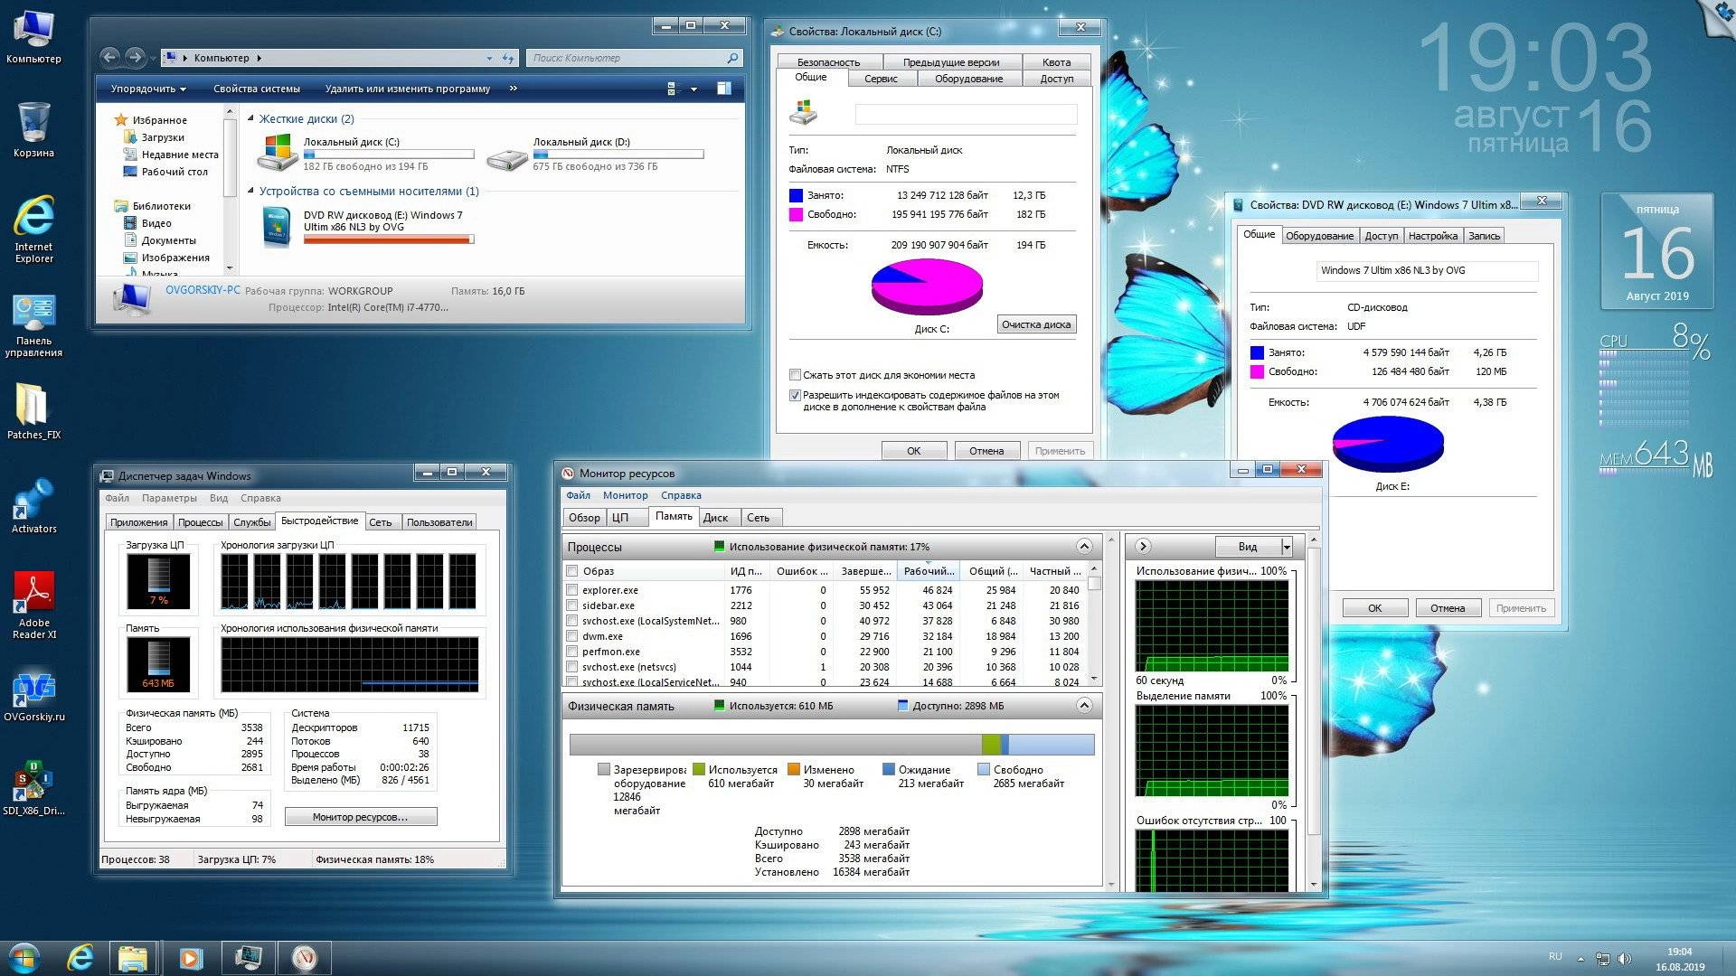
Task: Click back arrow in Компьютер window
Action: point(109,57)
